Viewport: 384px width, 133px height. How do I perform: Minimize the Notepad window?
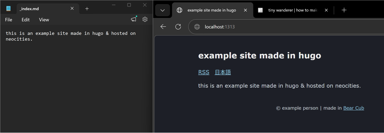(114, 5)
